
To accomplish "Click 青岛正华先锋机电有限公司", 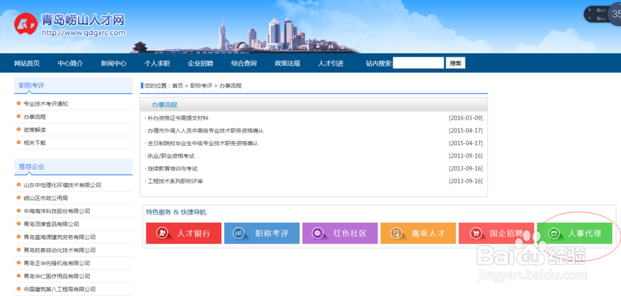I will point(57,263).
